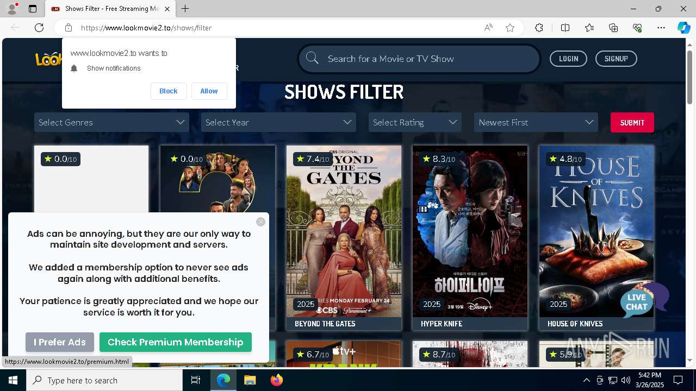The width and height of the screenshot is (696, 391).
Task: Choose I Prefer Ads
Action: 60,342
